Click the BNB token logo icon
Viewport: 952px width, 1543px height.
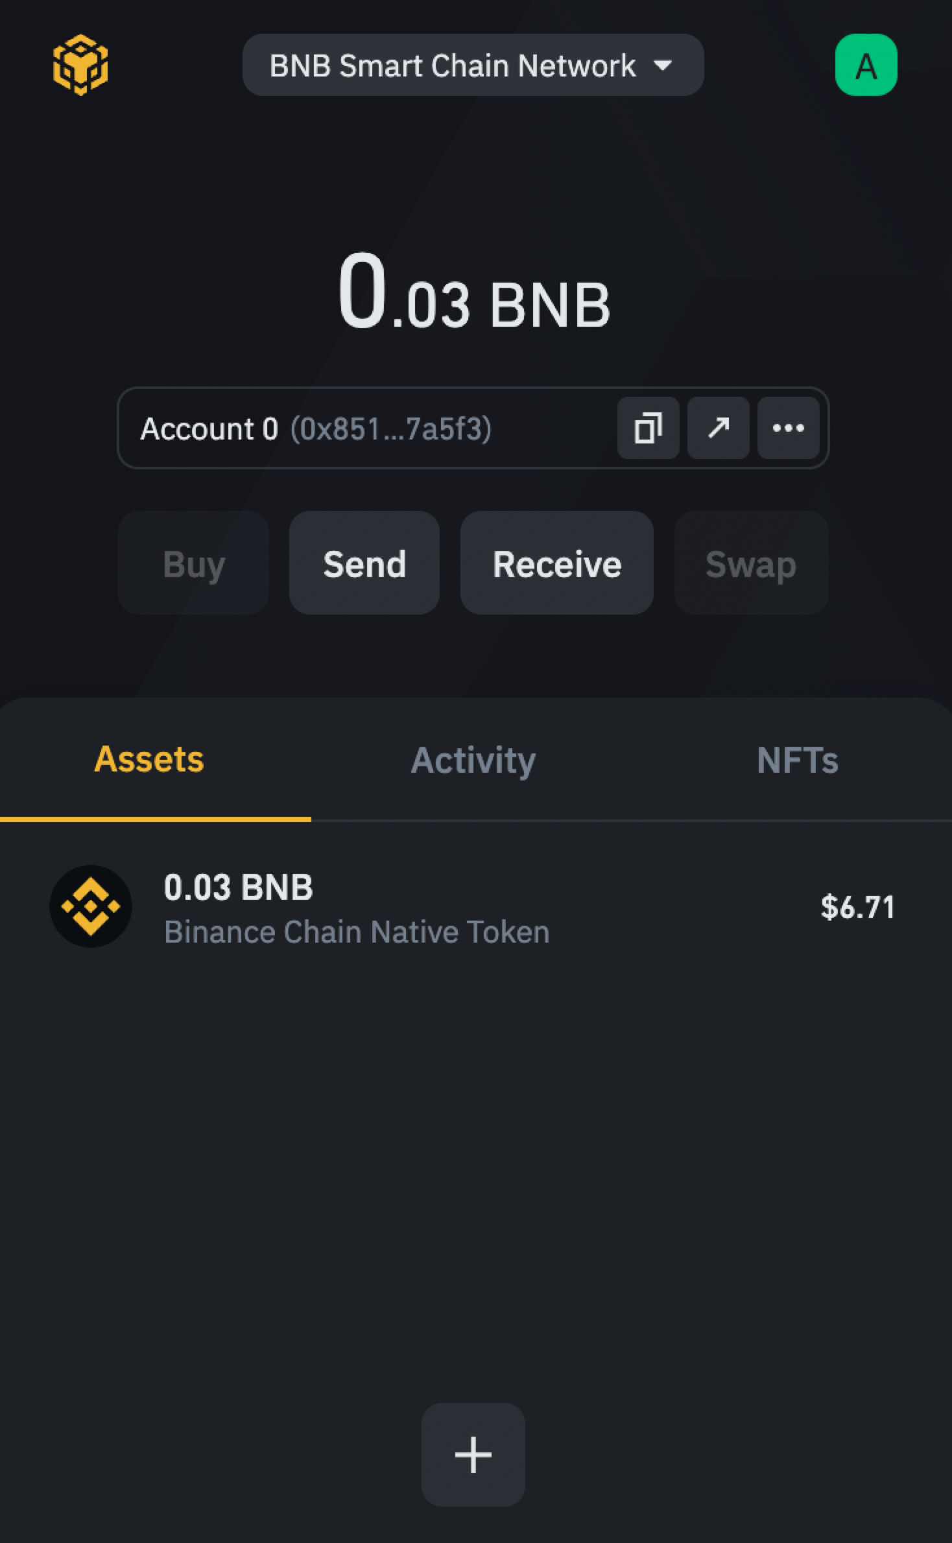(x=91, y=906)
